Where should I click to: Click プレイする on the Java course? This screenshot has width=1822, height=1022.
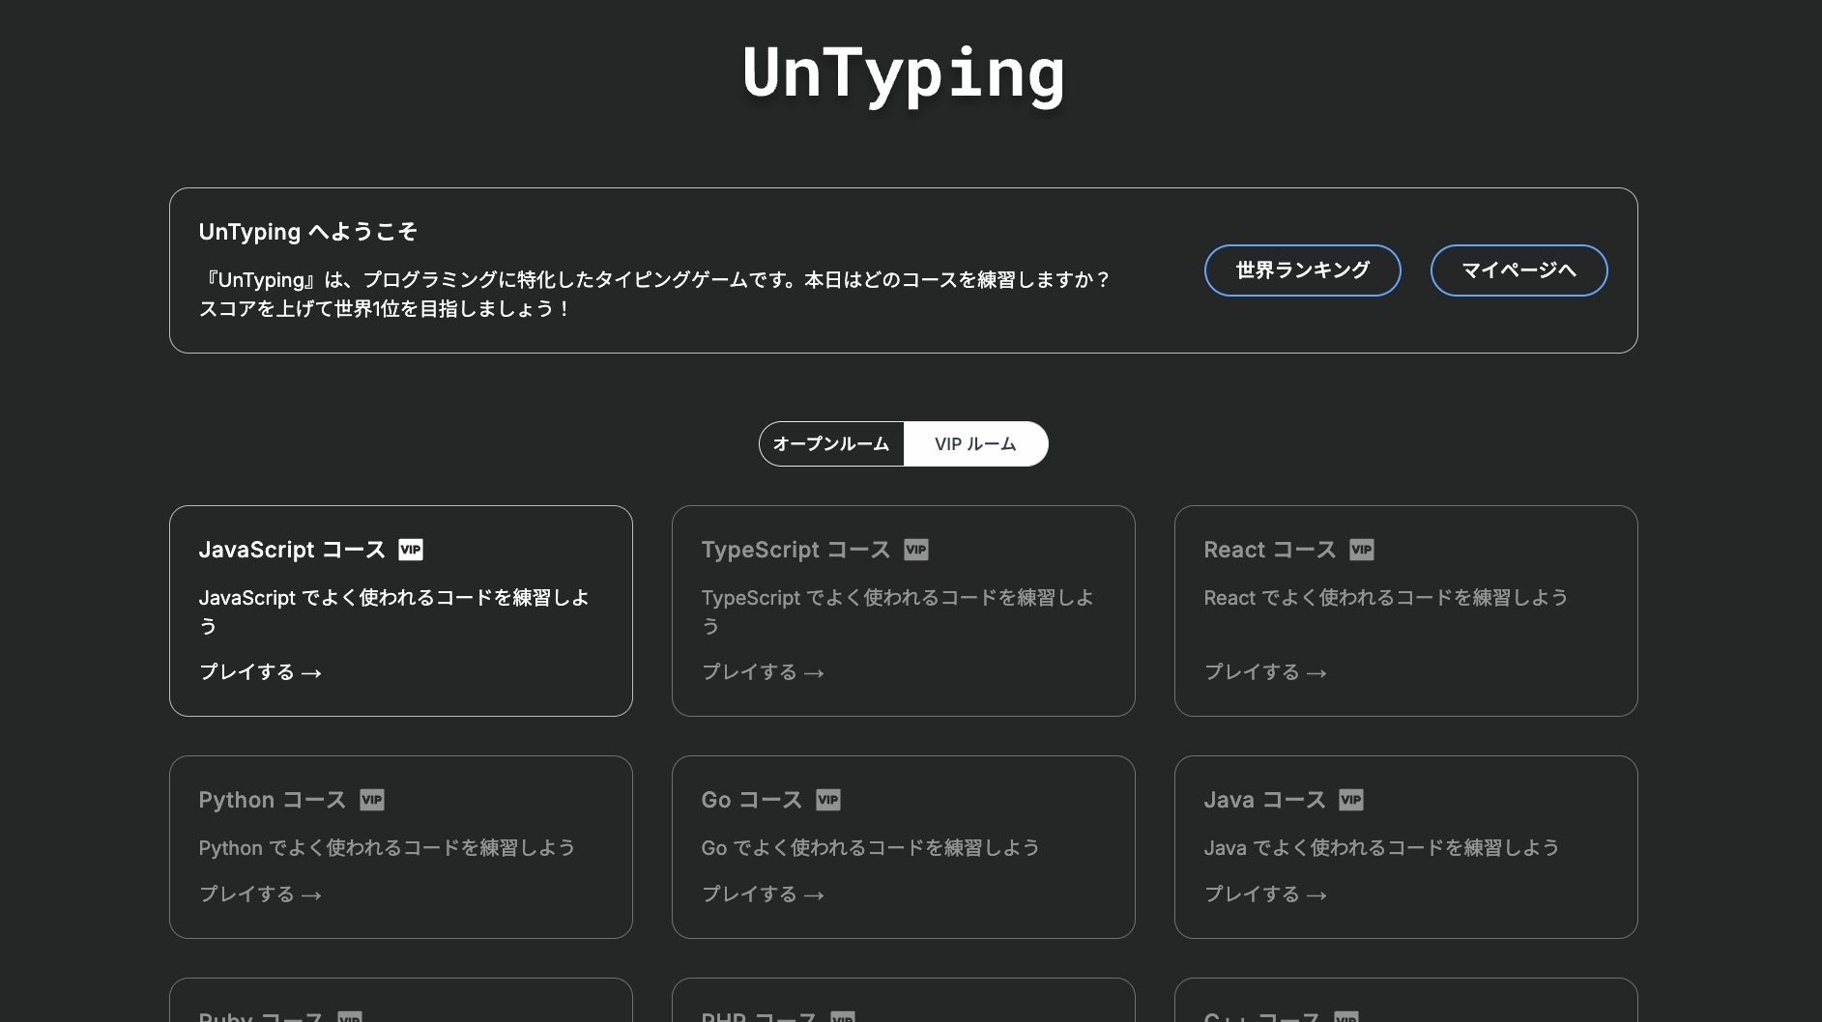(x=1265, y=894)
